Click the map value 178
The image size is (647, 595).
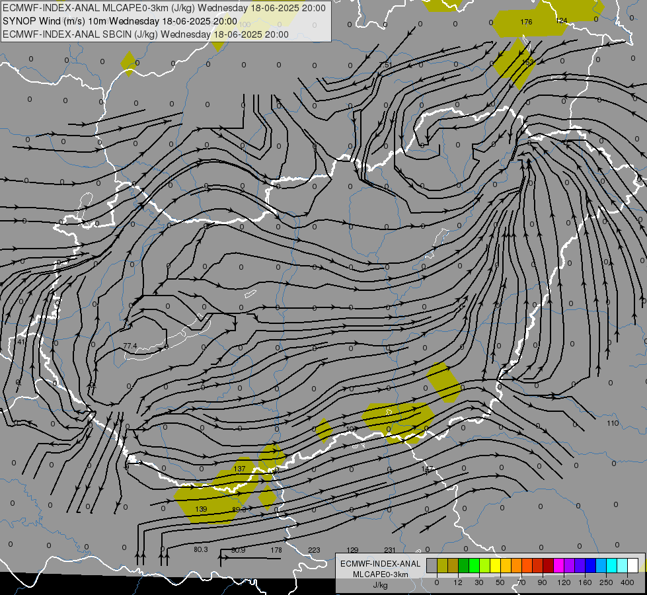[276, 550]
